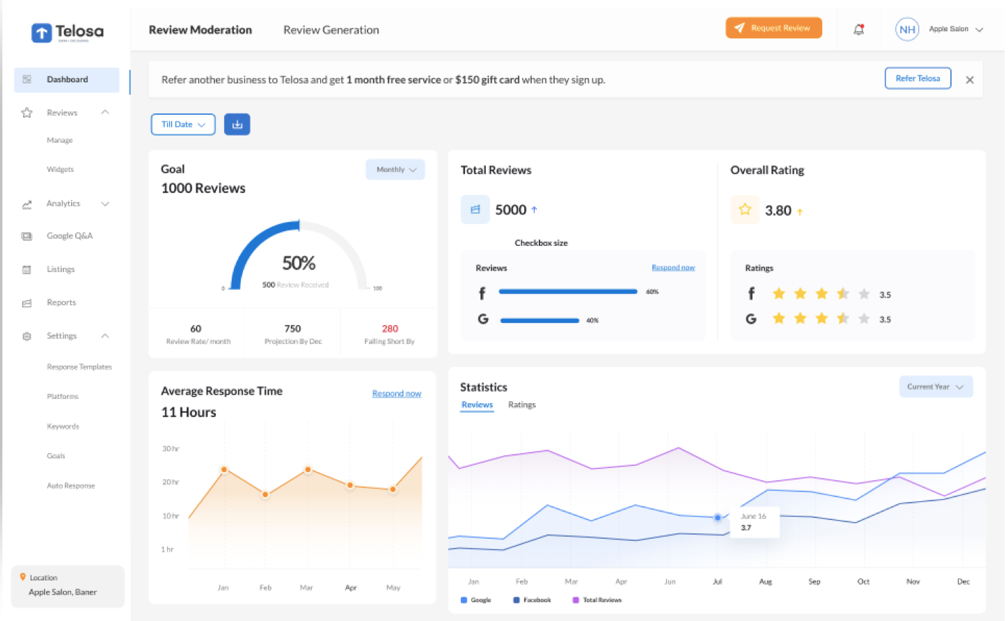Open Goals settings

pyautogui.click(x=56, y=456)
